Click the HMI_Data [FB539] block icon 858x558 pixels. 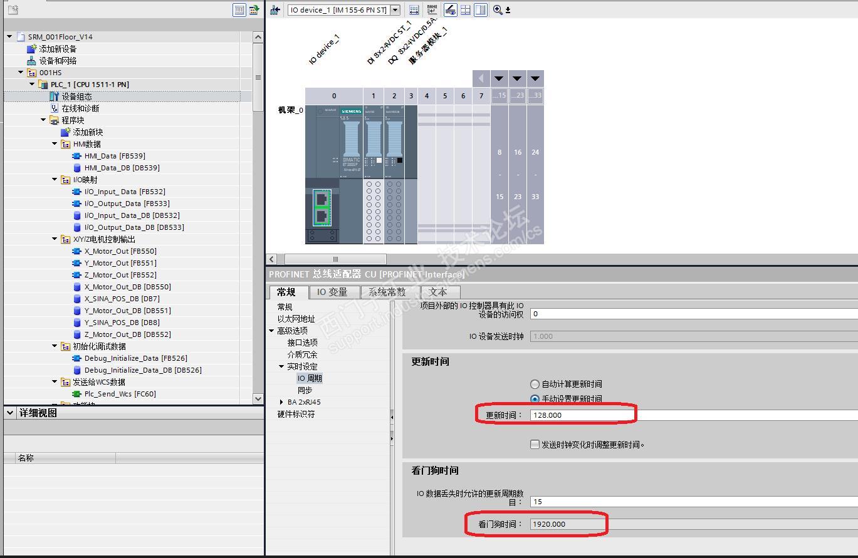[x=77, y=156]
